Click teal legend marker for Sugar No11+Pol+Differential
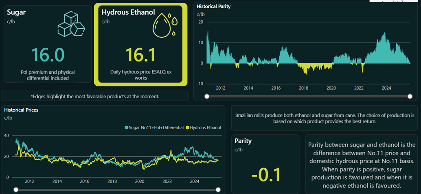421x194 pixels. (127, 127)
